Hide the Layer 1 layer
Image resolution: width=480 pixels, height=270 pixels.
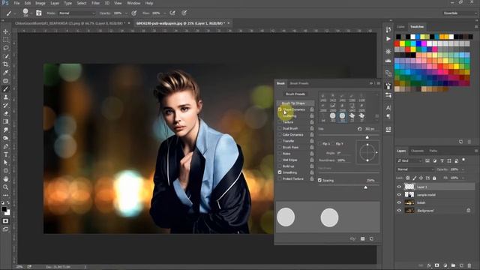(x=399, y=187)
